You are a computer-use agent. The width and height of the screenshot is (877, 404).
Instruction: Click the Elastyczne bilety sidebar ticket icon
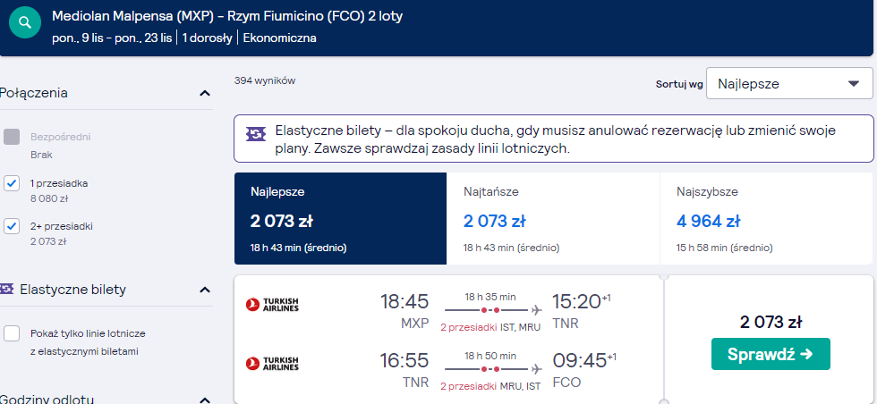point(6,289)
